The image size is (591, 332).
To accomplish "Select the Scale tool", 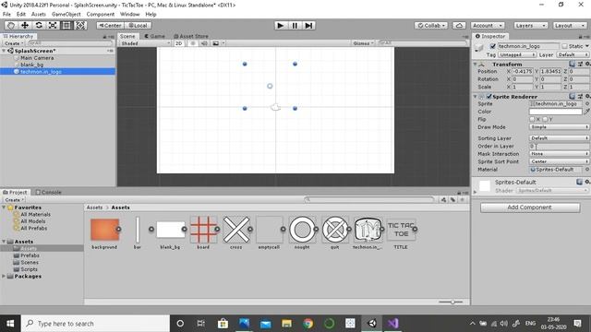I will [x=53, y=25].
